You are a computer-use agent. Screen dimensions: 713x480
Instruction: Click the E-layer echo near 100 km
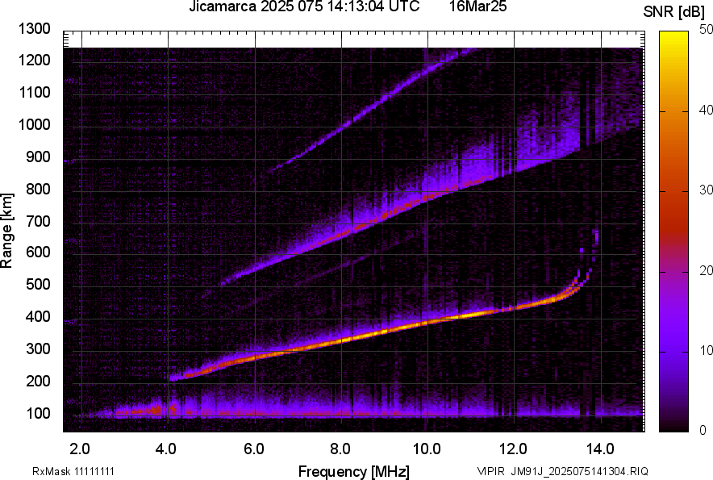pos(161,411)
